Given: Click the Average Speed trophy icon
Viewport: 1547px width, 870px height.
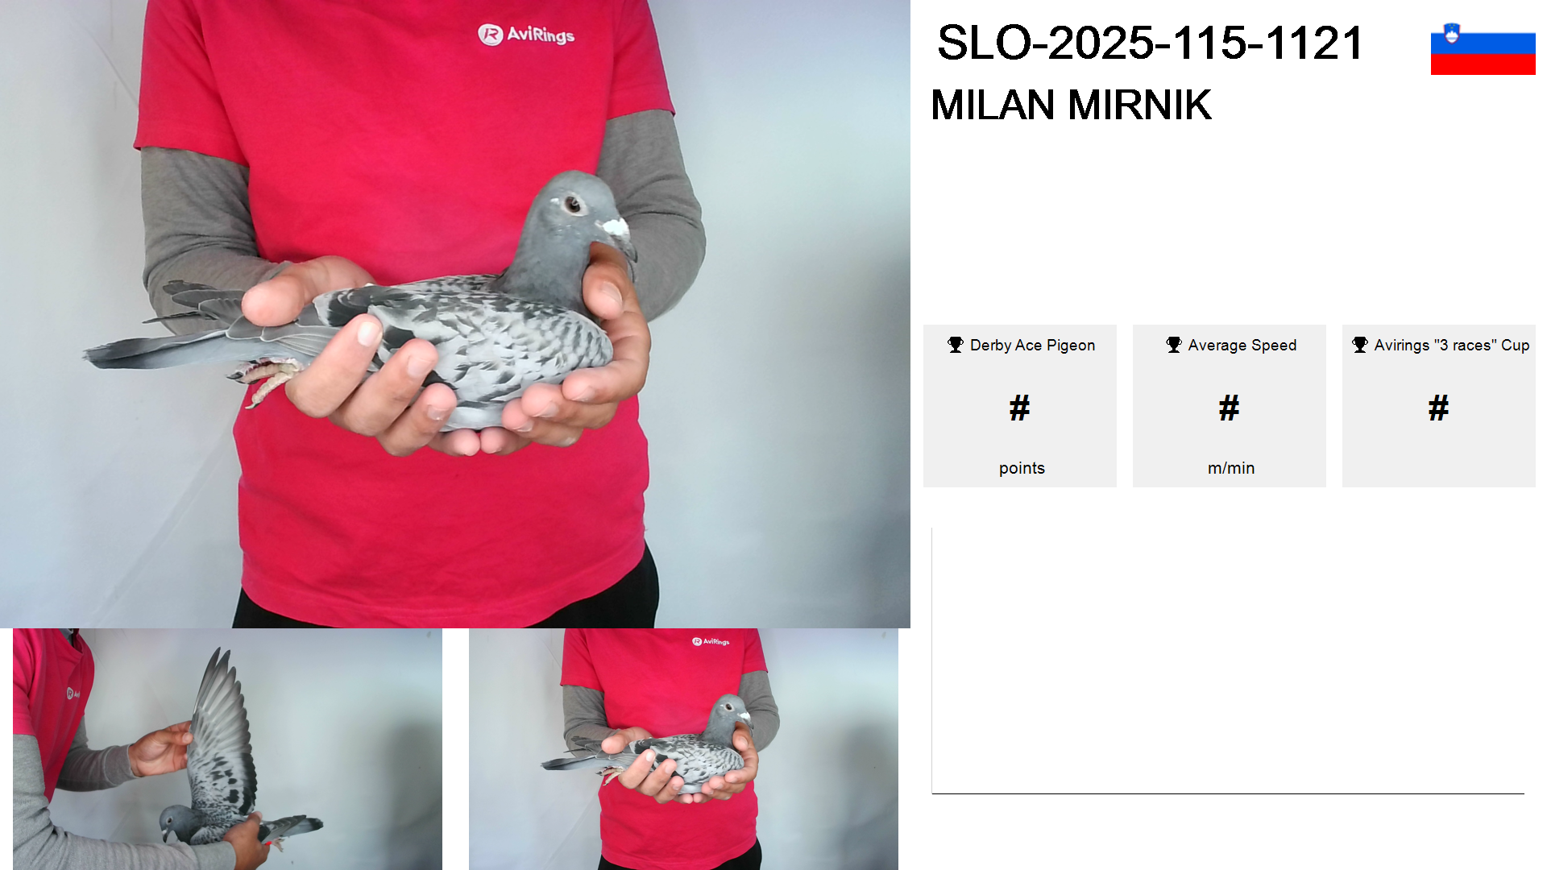Looking at the screenshot, I should tap(1174, 345).
